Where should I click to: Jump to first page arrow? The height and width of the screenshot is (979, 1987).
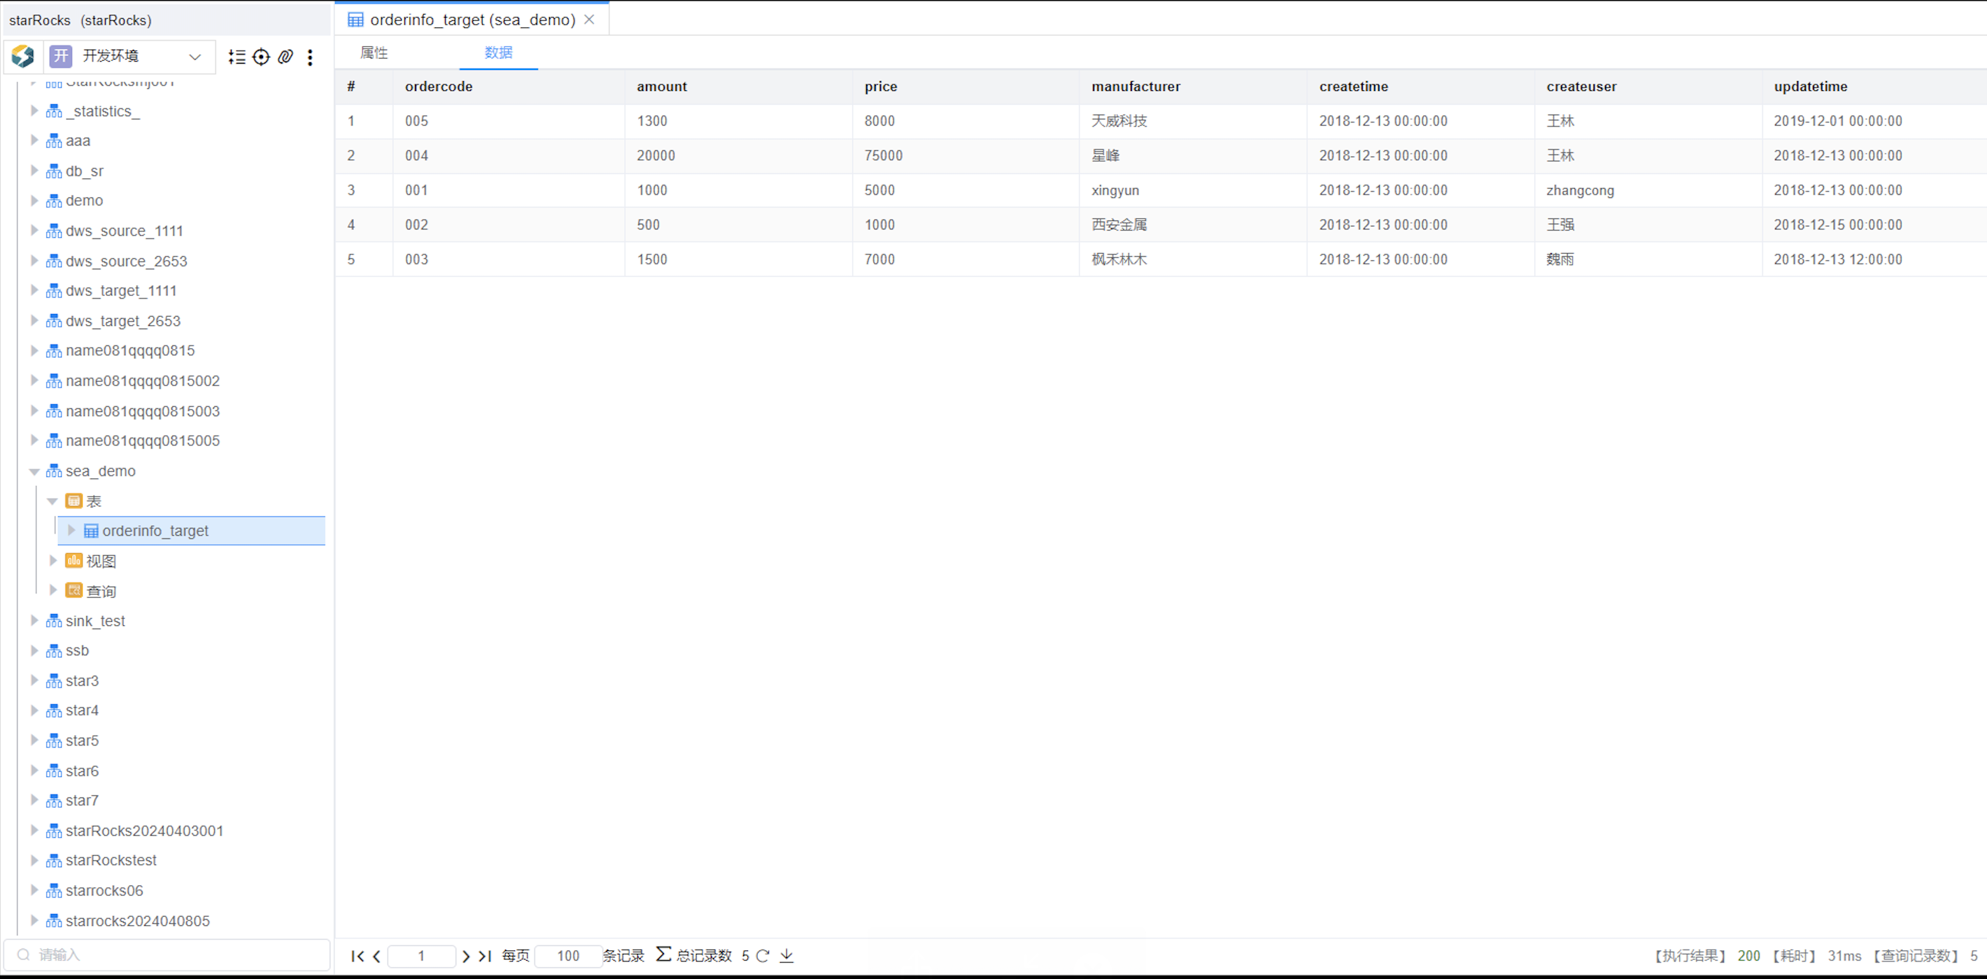(x=357, y=956)
